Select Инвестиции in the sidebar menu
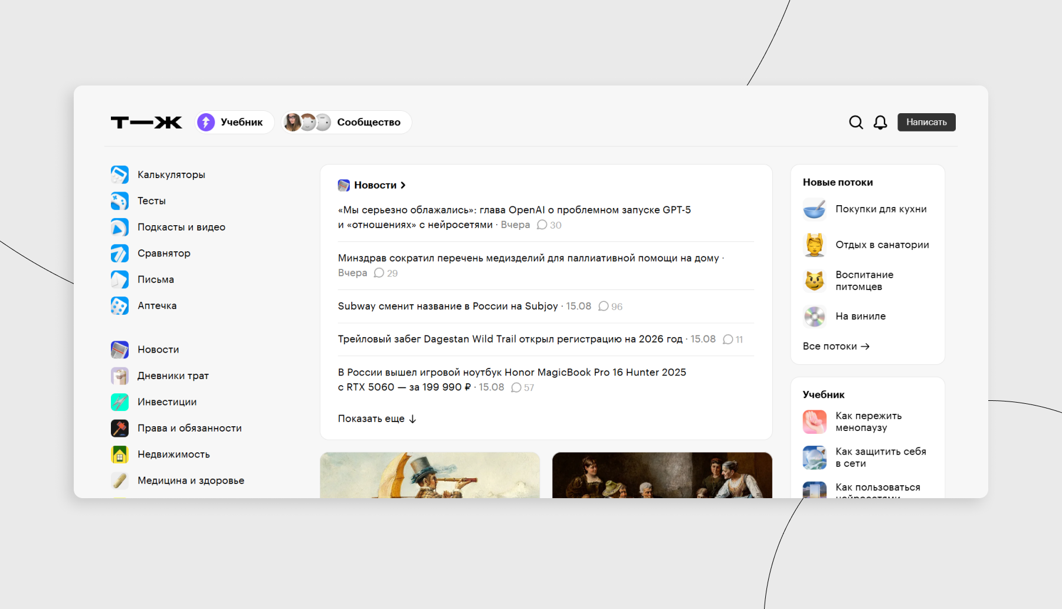The width and height of the screenshot is (1062, 609). coord(167,402)
